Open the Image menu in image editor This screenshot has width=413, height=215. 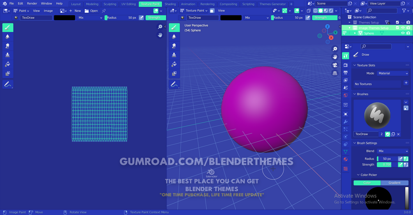48,11
